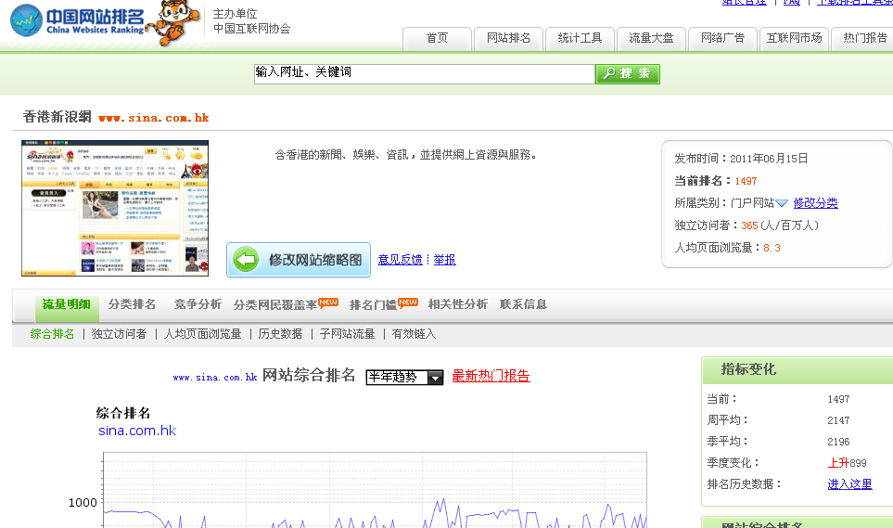893x528 pixels.
Task: Select the 竞争分析 tab
Action: 198,304
